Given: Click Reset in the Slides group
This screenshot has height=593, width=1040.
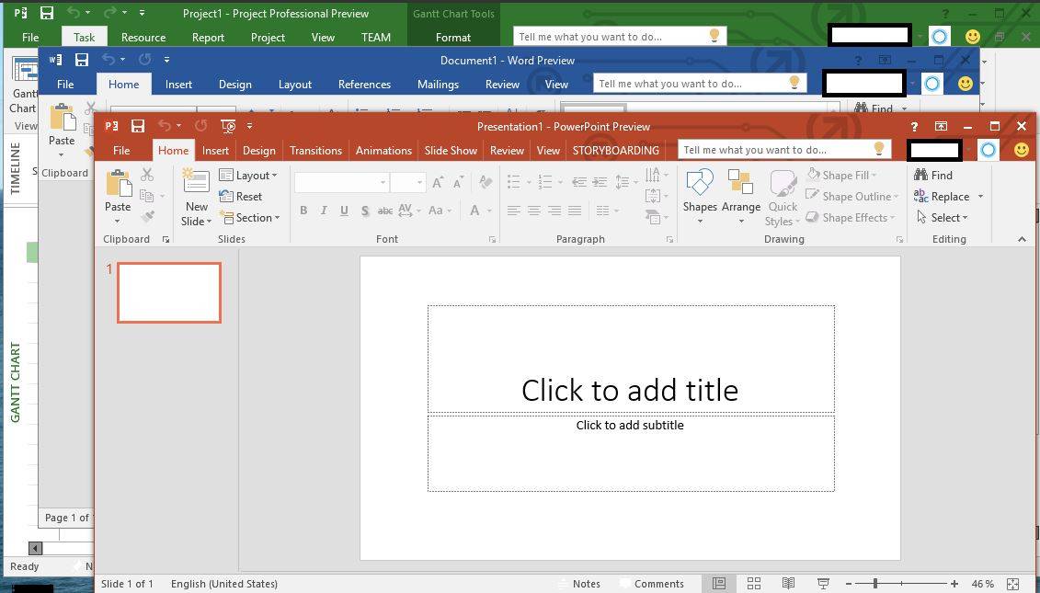Looking at the screenshot, I should (241, 197).
